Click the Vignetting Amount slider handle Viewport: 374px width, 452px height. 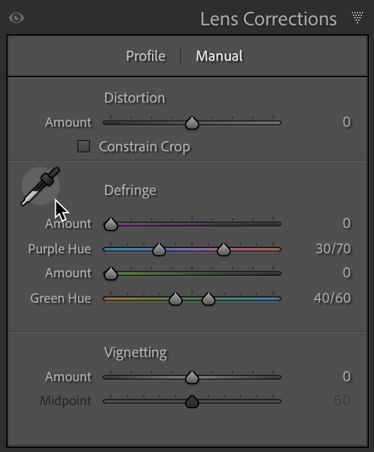tap(192, 377)
